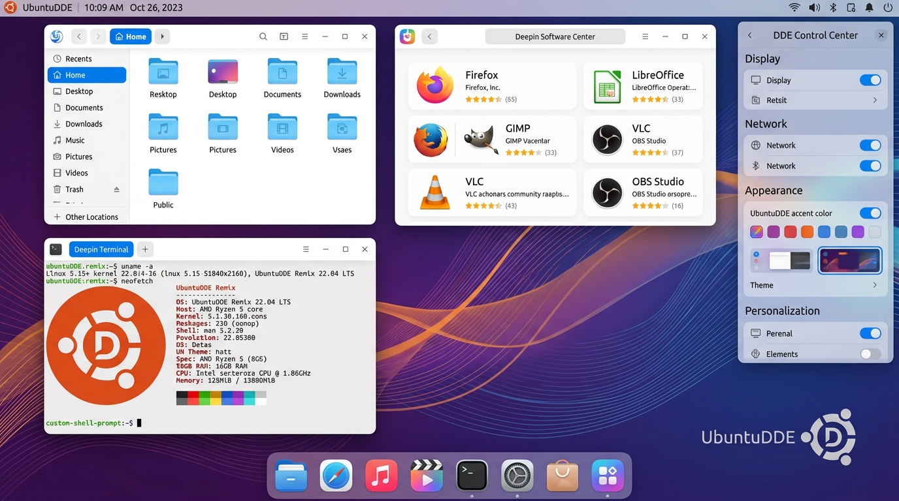Viewport: 899px width, 501px height.
Task: Open the OBS Studio card with 16 reviews
Action: click(643, 192)
